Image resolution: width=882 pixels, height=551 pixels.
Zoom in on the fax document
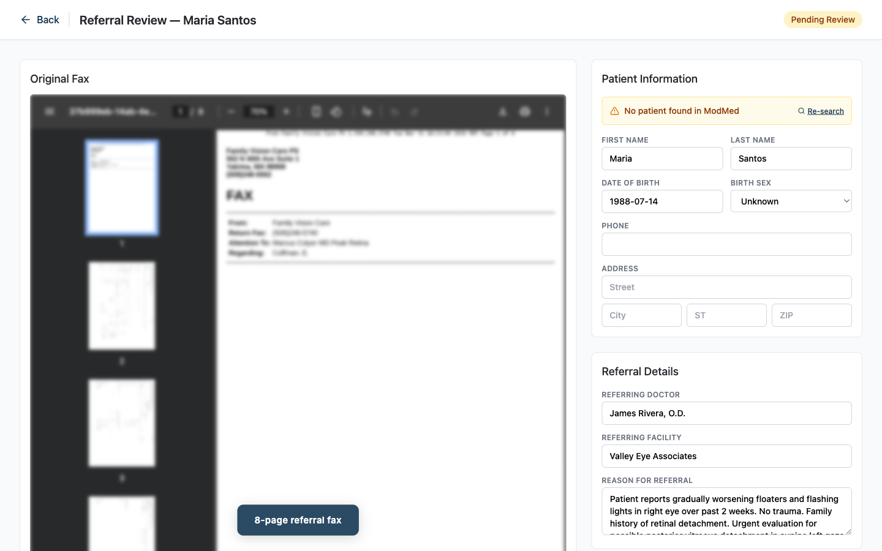tap(286, 111)
